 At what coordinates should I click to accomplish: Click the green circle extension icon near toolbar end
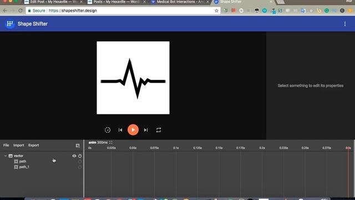point(327,11)
